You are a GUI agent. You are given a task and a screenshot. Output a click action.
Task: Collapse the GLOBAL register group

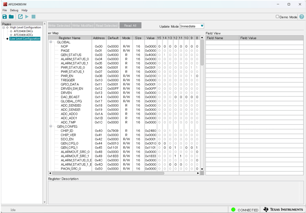51,42
